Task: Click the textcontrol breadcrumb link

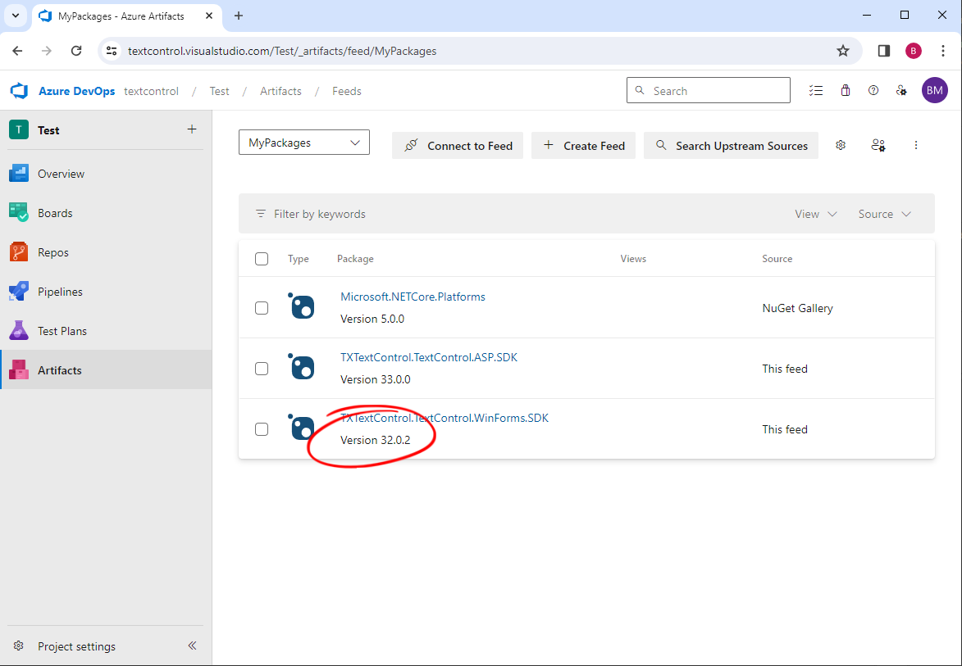Action: point(151,91)
